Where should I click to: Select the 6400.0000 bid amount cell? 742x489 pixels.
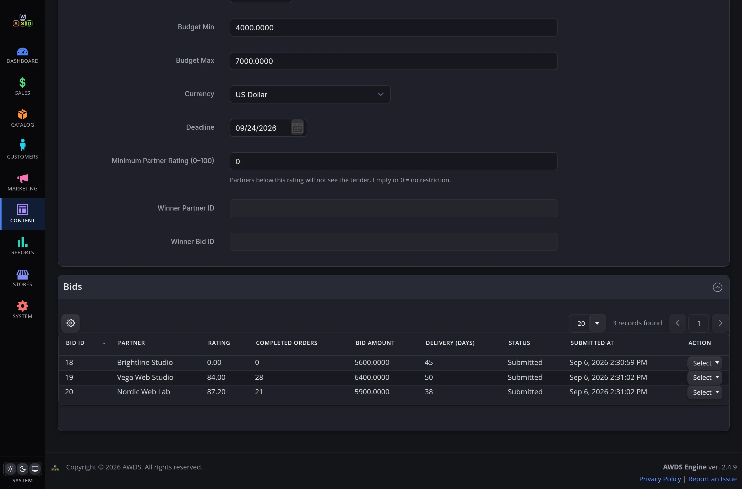click(372, 377)
